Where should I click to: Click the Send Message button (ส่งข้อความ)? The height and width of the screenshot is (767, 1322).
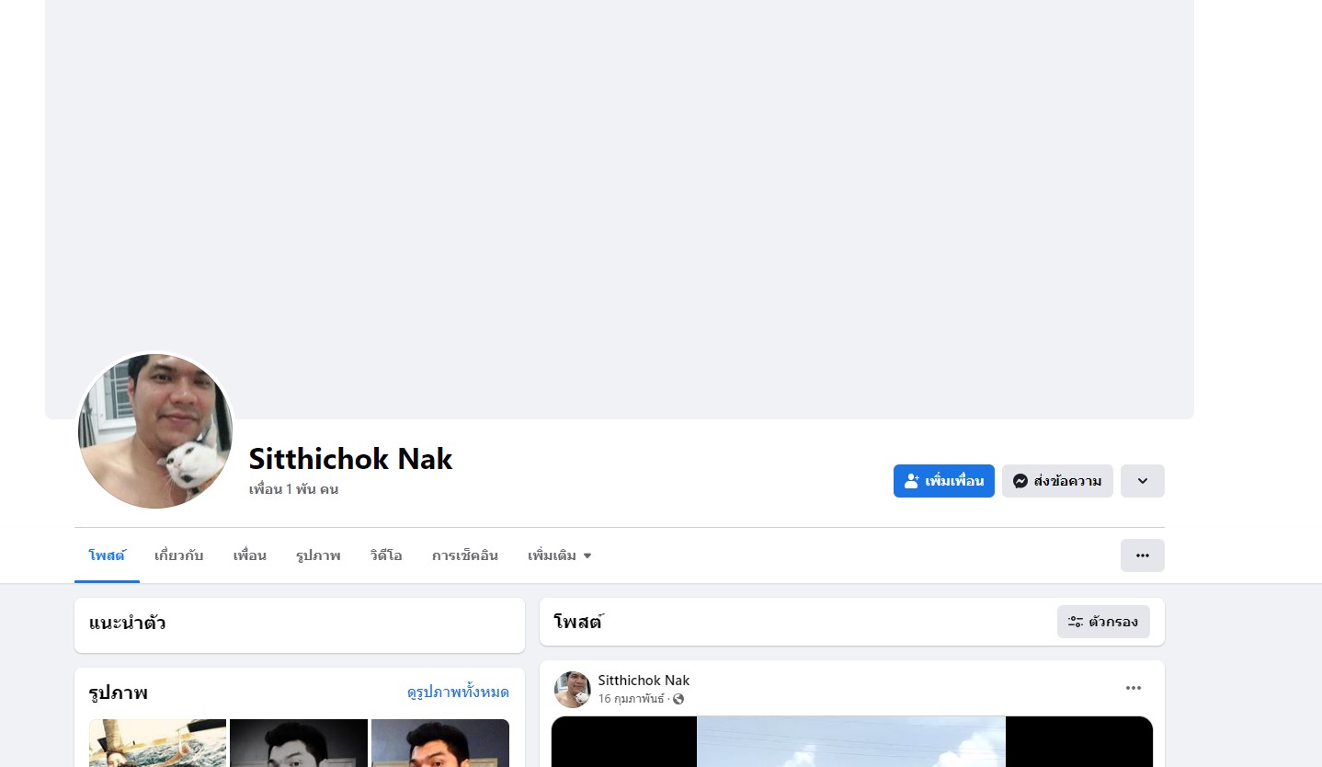1057,481
